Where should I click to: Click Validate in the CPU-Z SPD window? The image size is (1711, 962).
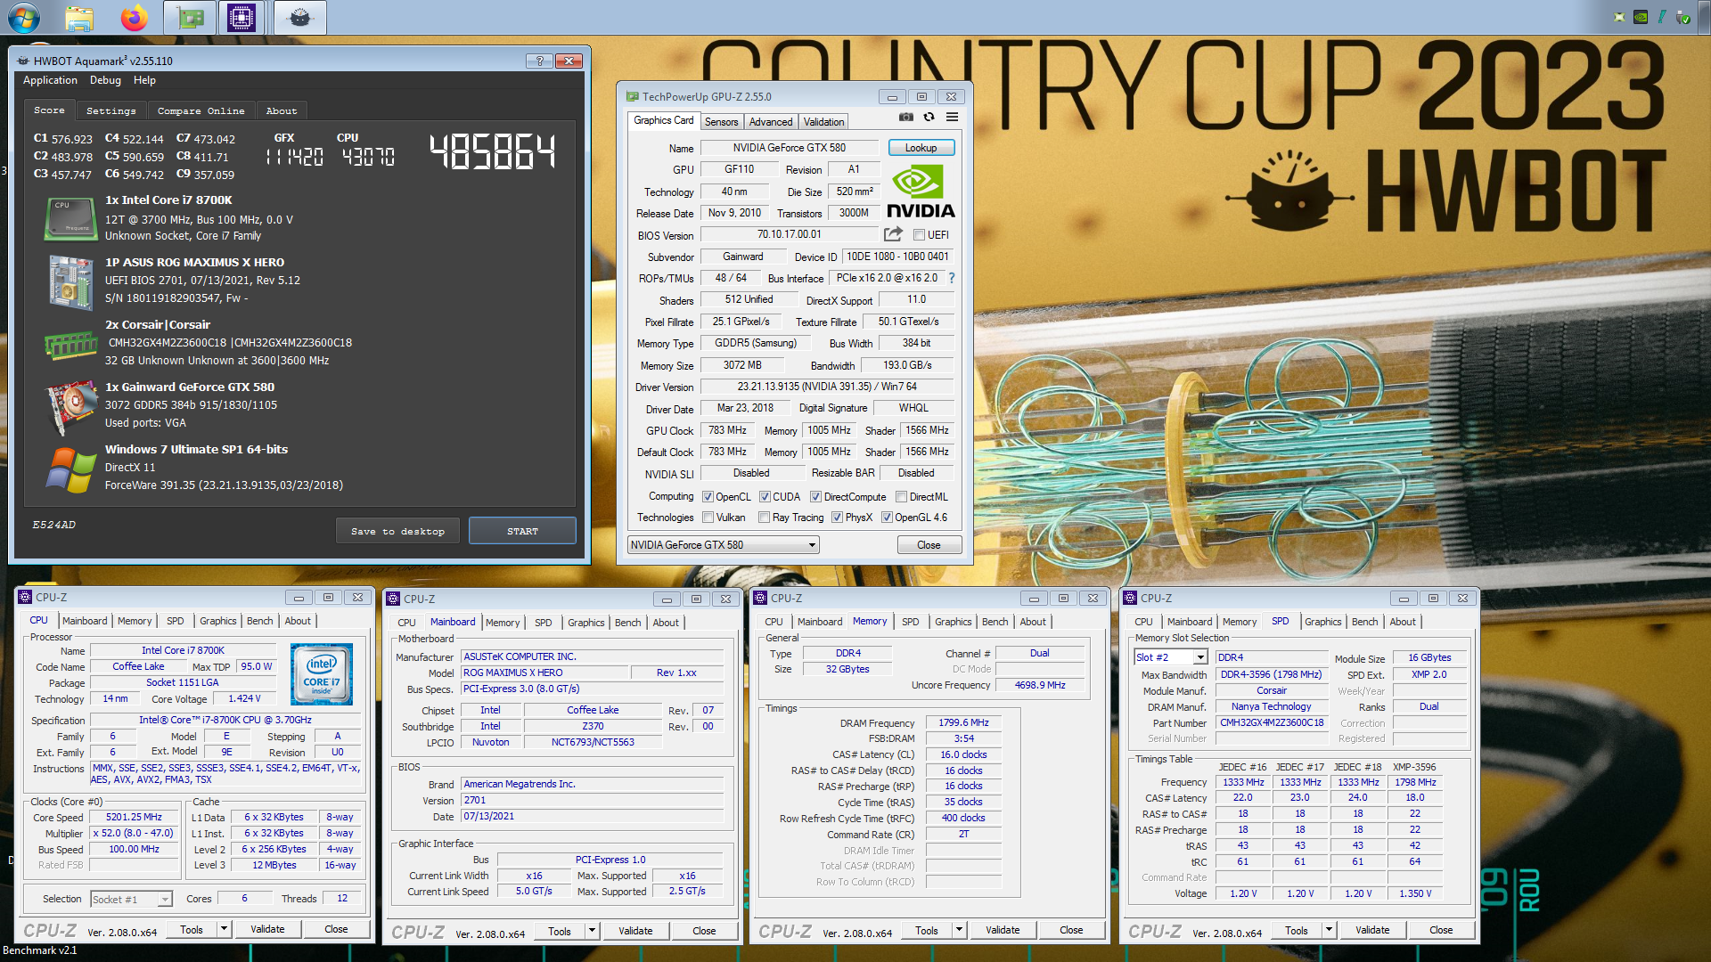click(1372, 930)
